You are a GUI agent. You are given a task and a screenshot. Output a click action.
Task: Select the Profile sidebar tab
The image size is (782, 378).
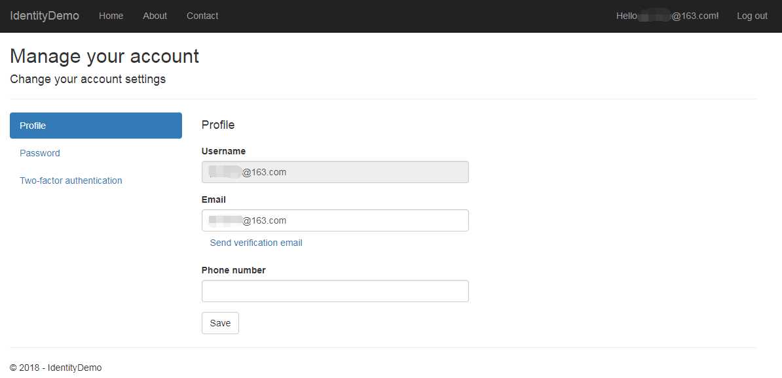coord(96,126)
